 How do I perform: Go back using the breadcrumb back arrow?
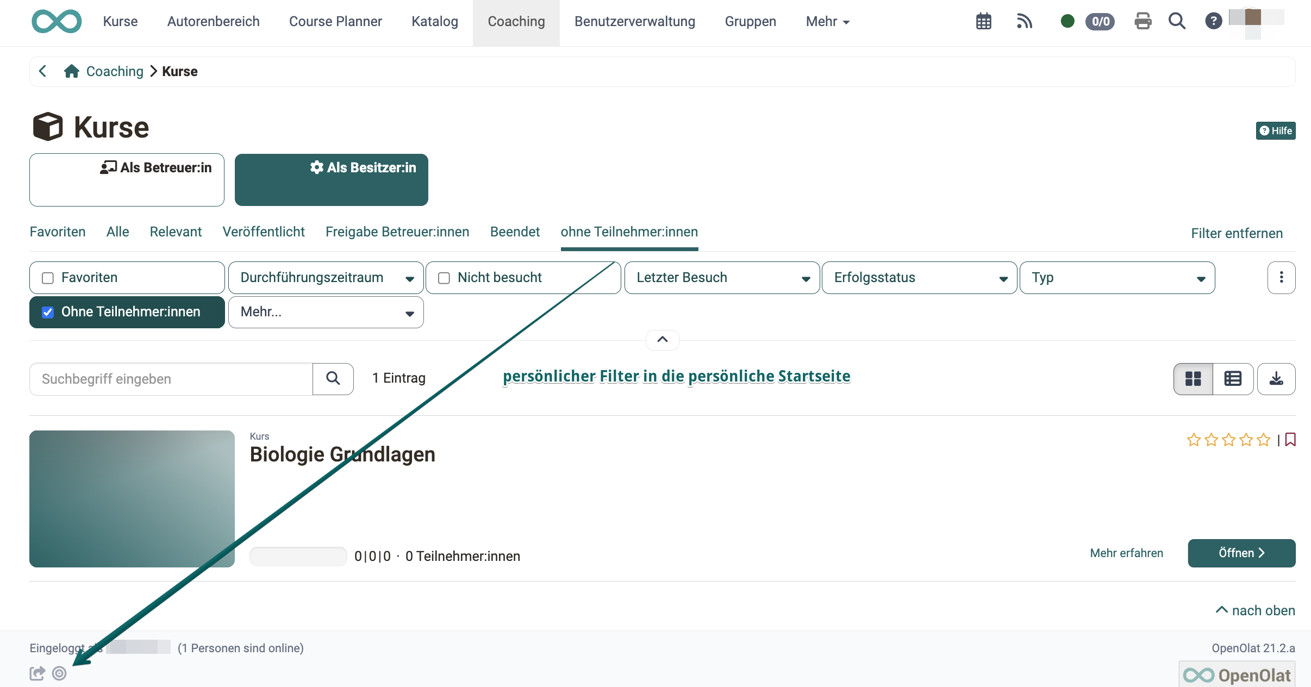point(42,71)
